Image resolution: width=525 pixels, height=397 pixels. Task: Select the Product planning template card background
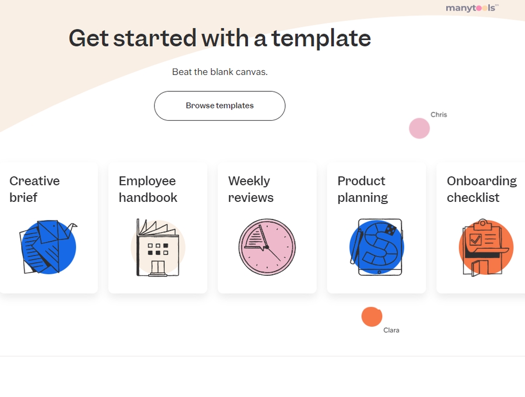(x=376, y=228)
